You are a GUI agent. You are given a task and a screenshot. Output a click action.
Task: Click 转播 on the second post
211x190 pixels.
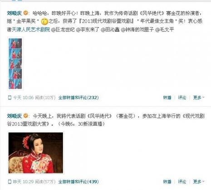pyautogui.click(x=167, y=181)
